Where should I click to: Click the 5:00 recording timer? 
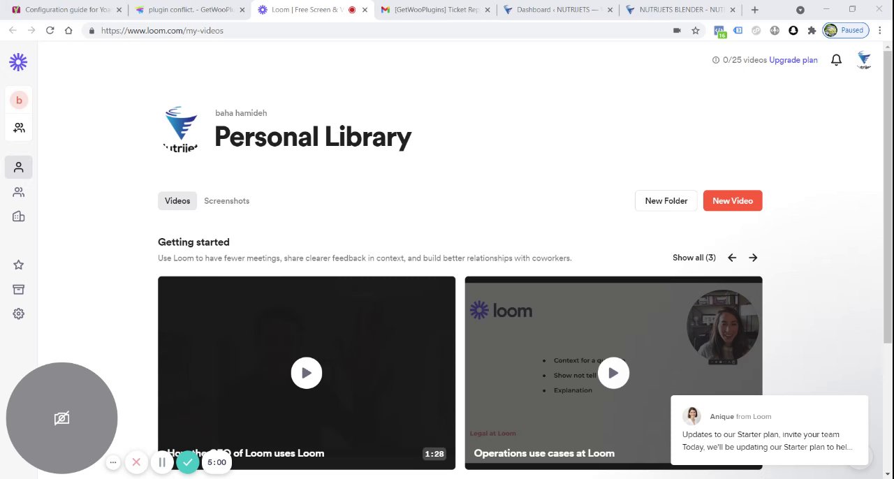pos(217,462)
